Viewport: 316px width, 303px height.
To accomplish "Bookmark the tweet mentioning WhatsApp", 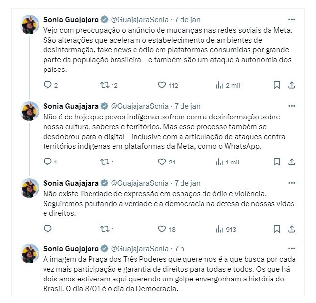I will click(277, 162).
